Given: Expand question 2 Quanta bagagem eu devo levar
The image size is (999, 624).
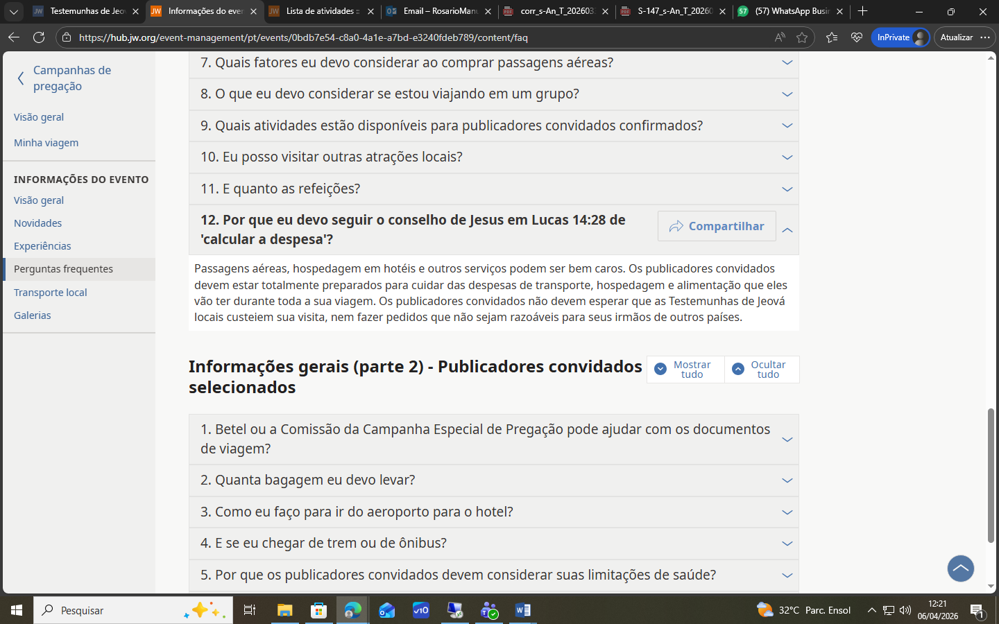Looking at the screenshot, I should pyautogui.click(x=787, y=480).
